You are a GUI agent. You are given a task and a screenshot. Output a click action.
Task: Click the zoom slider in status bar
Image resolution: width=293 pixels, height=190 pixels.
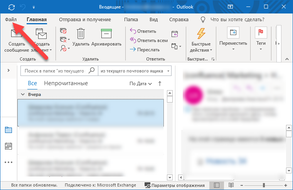point(263,185)
